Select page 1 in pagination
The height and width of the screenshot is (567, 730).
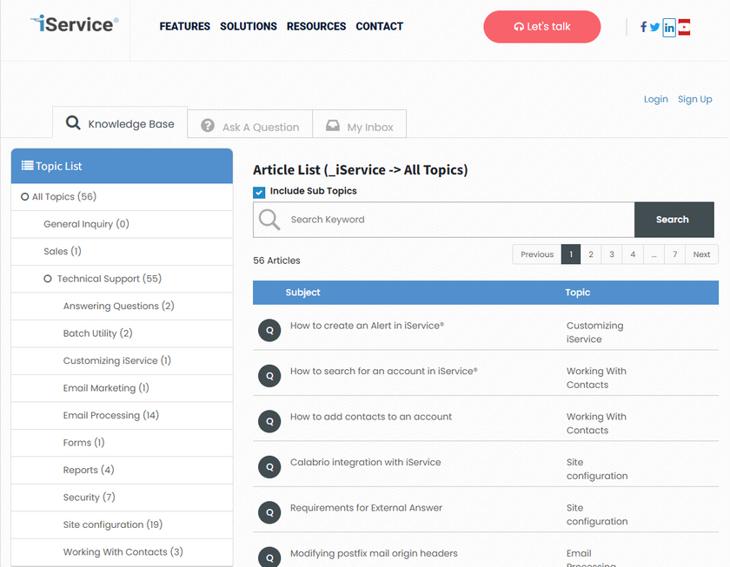click(x=571, y=254)
